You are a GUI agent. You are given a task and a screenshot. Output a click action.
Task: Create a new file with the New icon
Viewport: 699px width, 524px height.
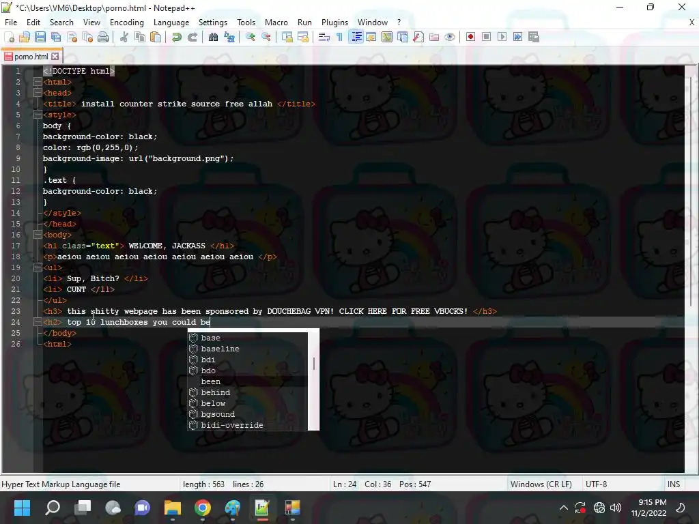pyautogui.click(x=9, y=37)
